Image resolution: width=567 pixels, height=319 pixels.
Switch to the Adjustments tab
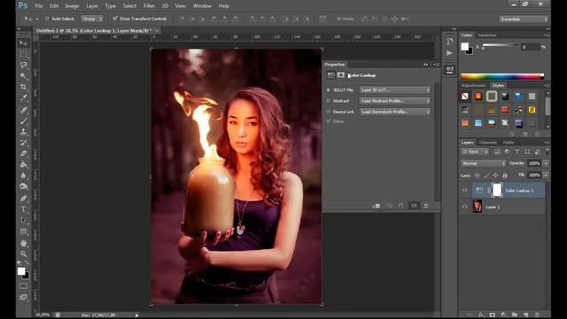click(x=474, y=86)
